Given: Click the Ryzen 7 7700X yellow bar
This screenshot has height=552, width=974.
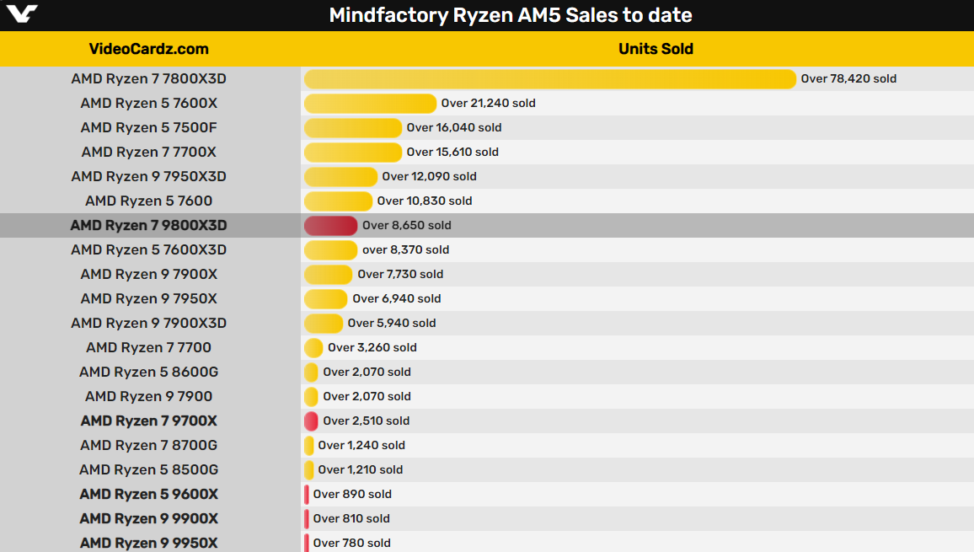Looking at the screenshot, I should [x=352, y=153].
